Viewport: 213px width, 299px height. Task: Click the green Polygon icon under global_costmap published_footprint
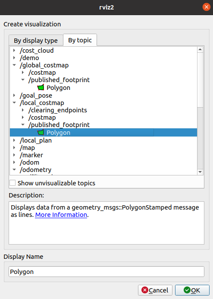[x=41, y=88]
